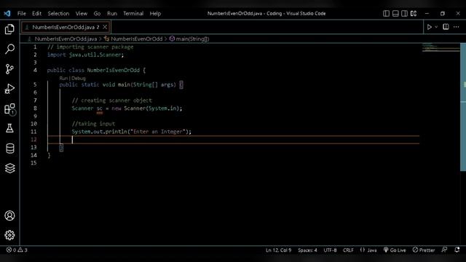
Task: Open the feedback icon in status bar
Action: [x=444, y=250]
